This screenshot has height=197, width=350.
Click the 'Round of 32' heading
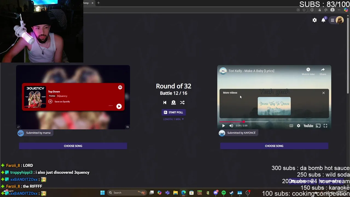click(173, 86)
